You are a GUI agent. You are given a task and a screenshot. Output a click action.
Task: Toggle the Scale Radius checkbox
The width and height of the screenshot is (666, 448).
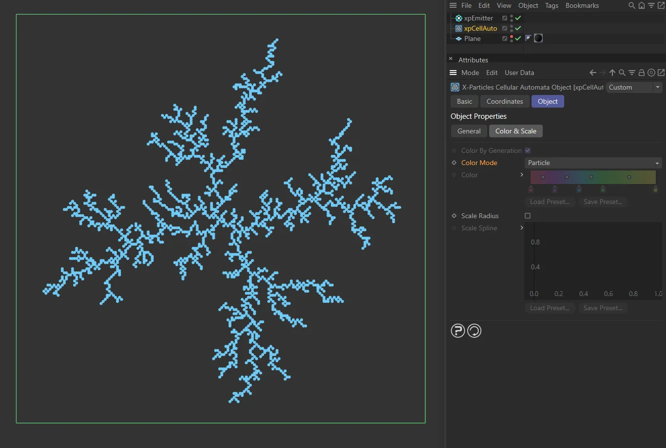(x=528, y=216)
